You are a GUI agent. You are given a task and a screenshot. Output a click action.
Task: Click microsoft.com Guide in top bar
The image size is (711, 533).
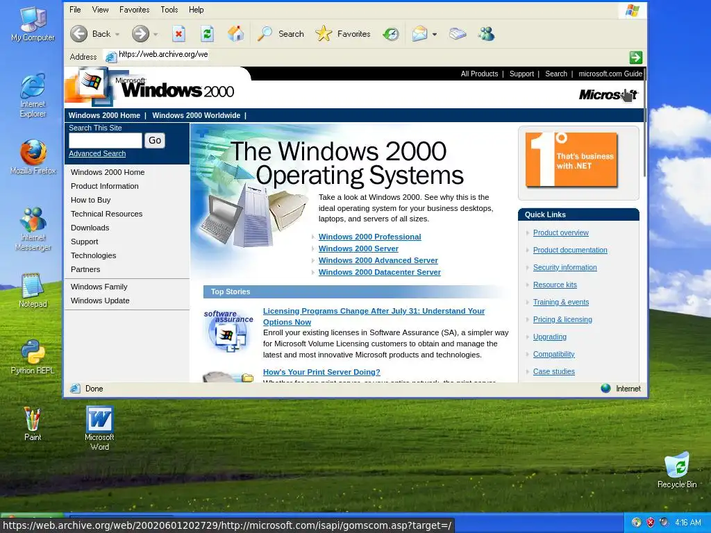pos(610,74)
